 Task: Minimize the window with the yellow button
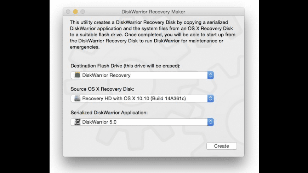tap(75, 12)
